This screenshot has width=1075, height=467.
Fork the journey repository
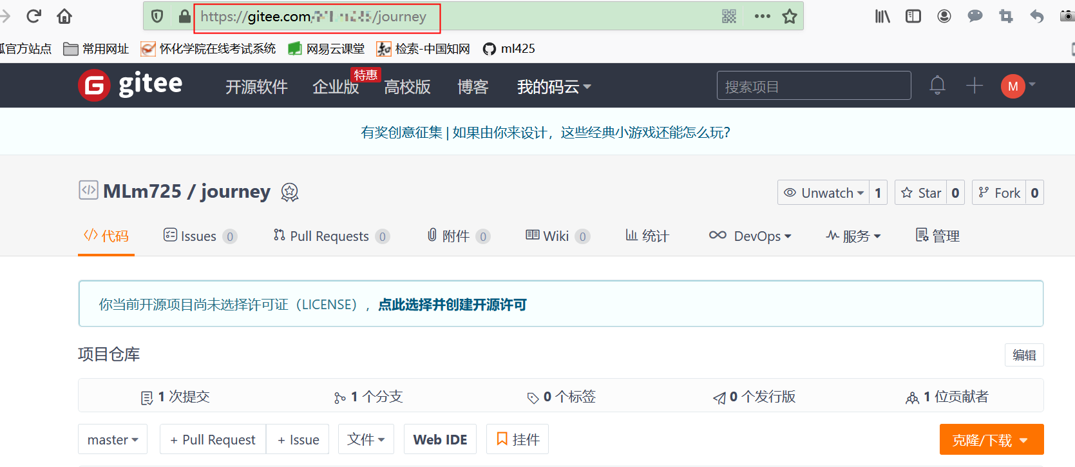coord(999,193)
